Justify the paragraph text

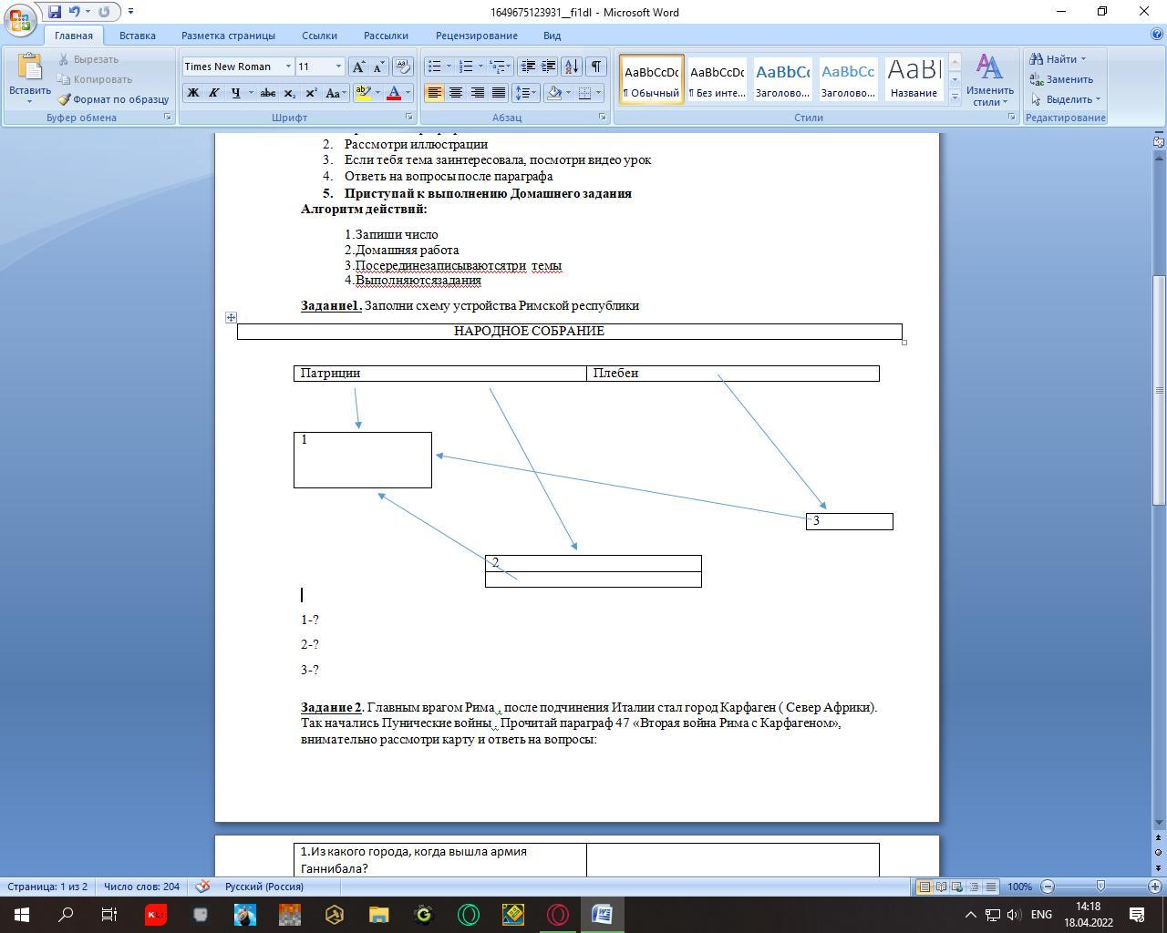(x=499, y=93)
